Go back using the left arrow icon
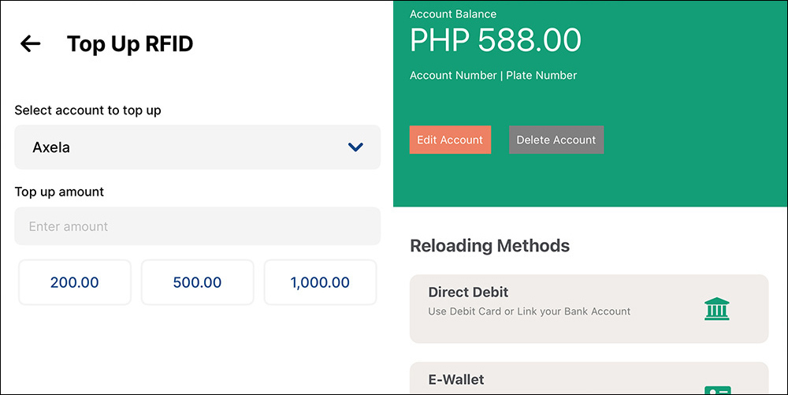Image resolution: width=788 pixels, height=395 pixels. [x=30, y=43]
